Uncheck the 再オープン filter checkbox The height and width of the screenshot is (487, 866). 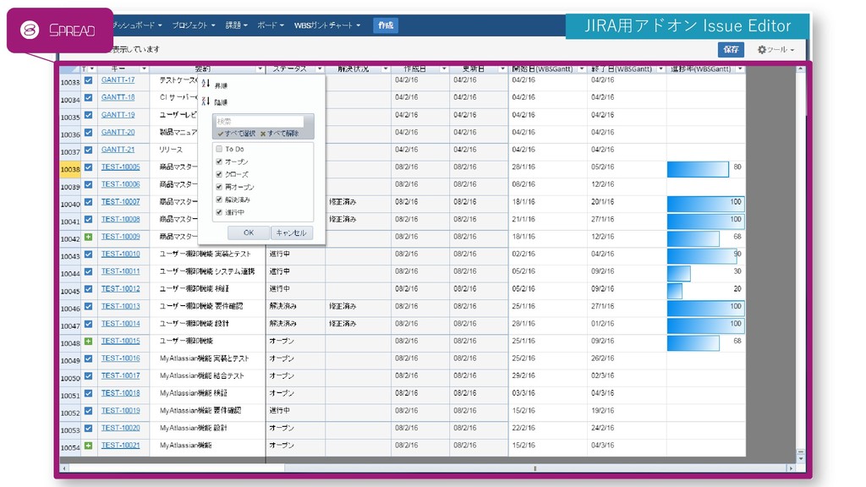[x=219, y=187]
